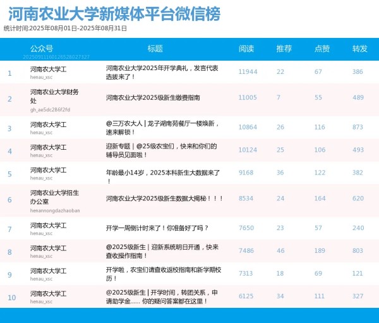The height and width of the screenshot is (323, 379).
Task: Click forward count 873
Action: 358,127
